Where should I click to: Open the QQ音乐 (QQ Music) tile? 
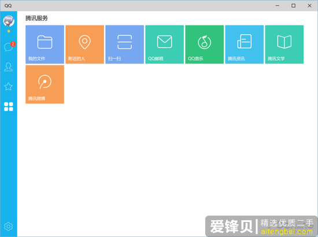[x=205, y=45]
